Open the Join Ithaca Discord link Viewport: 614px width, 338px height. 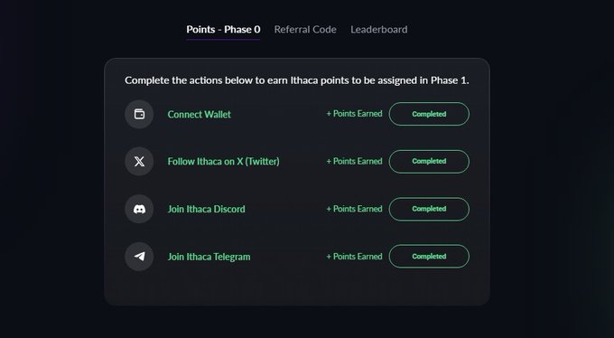coord(207,209)
